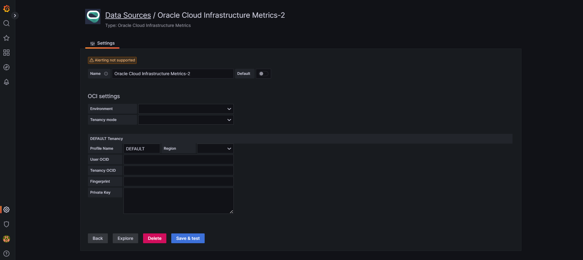583x260 pixels.
Task: Expand the sidebar with the arrow button
Action: pyautogui.click(x=15, y=16)
